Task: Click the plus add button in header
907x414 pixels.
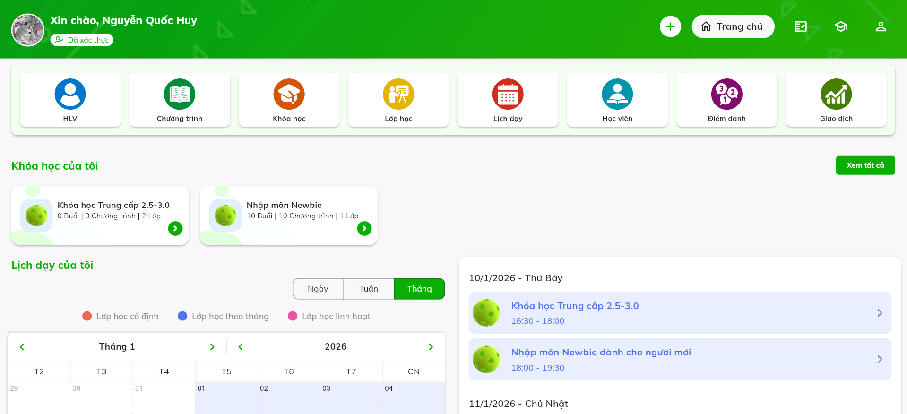Action: [x=670, y=26]
